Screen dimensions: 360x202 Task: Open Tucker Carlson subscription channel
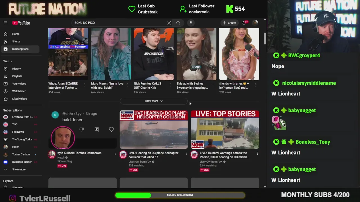pyautogui.click(x=20, y=154)
